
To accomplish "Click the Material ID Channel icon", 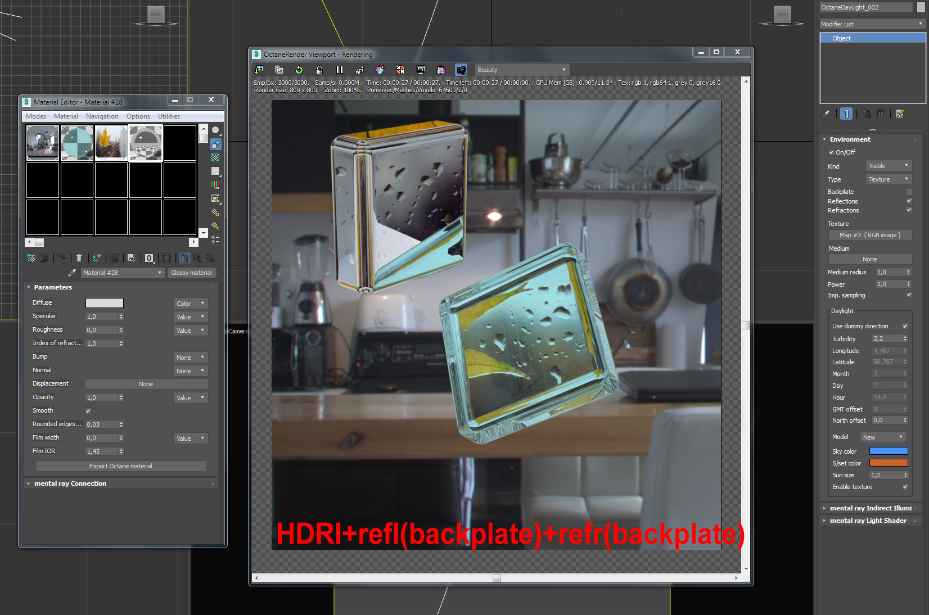I will pyautogui.click(x=150, y=258).
